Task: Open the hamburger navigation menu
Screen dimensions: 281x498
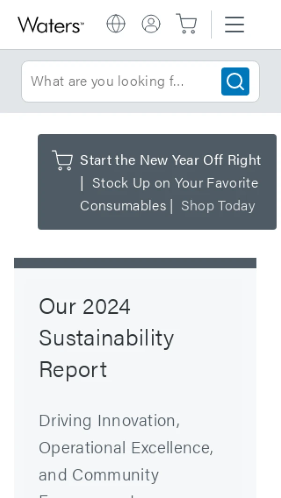Action: (x=234, y=24)
